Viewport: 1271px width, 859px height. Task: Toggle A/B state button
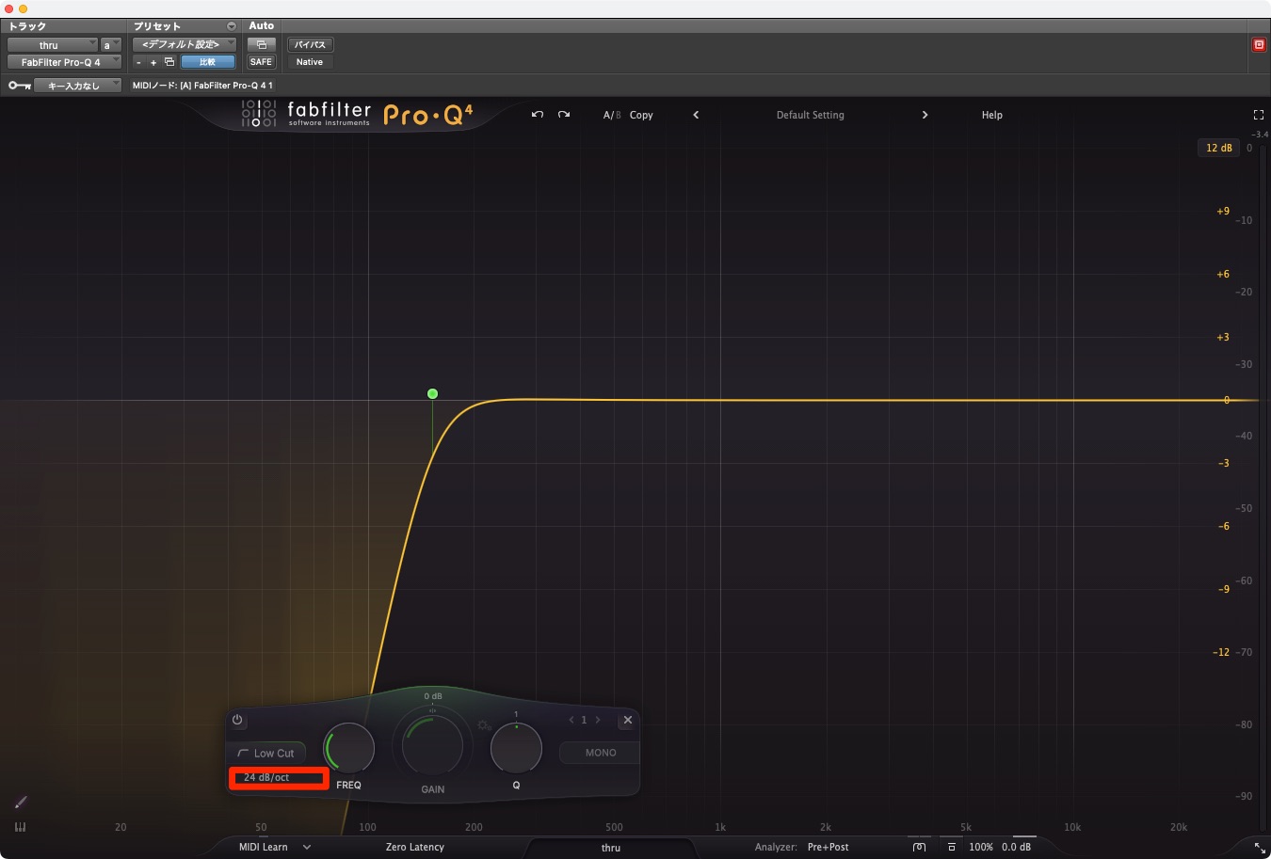click(x=612, y=115)
